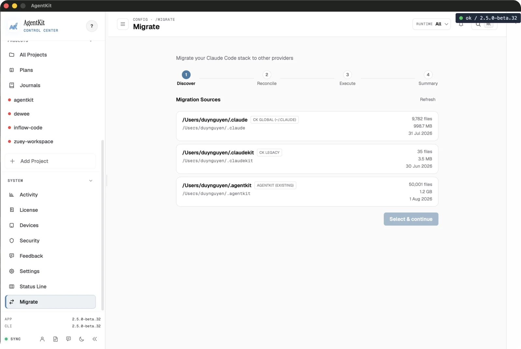521x349 pixels.
Task: Select the /Users/duynguyen/.agentkit source card
Action: pyautogui.click(x=307, y=192)
